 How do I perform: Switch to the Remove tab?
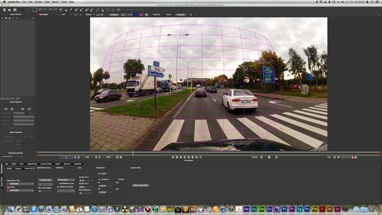pyautogui.click(x=67, y=164)
